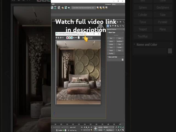Click the Plane primitive button
Image resolution: width=176 pixels, height=132 pixels.
coord(120,51)
